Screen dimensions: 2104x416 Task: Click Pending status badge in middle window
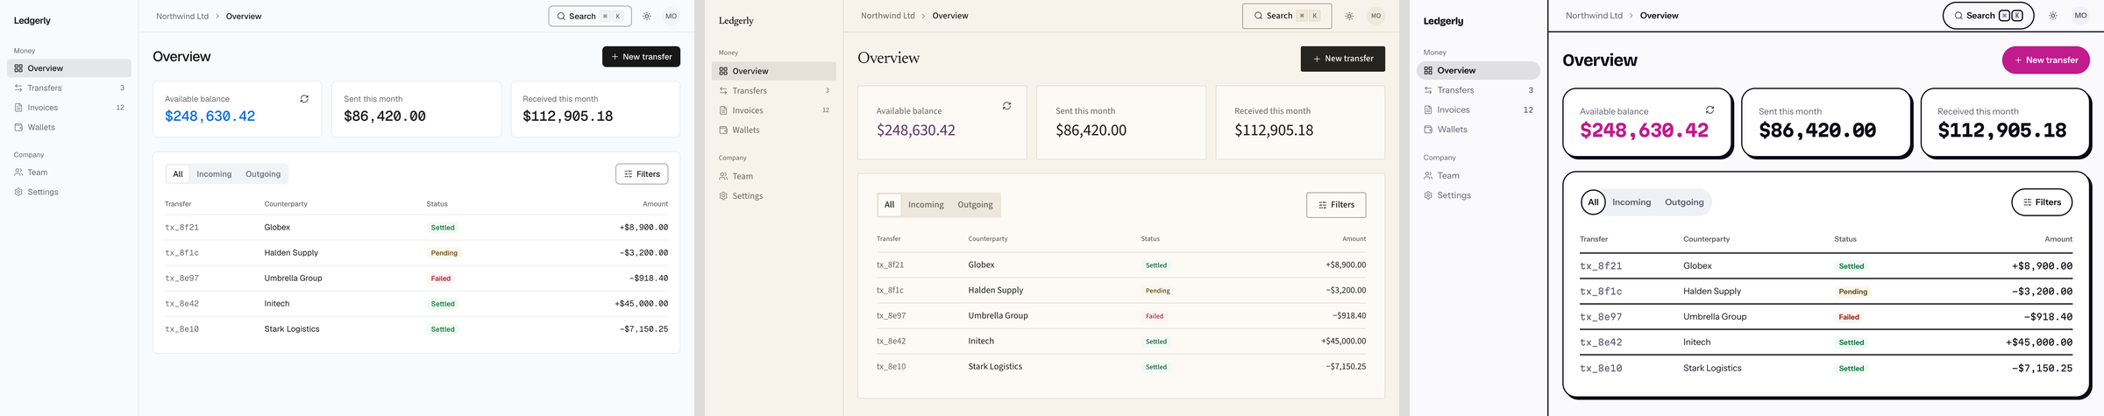[1158, 291]
